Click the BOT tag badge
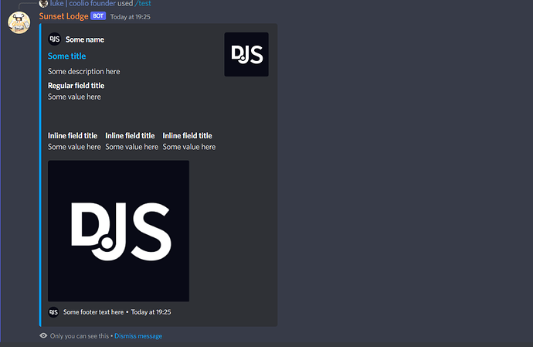The image size is (533, 347). pyautogui.click(x=98, y=16)
